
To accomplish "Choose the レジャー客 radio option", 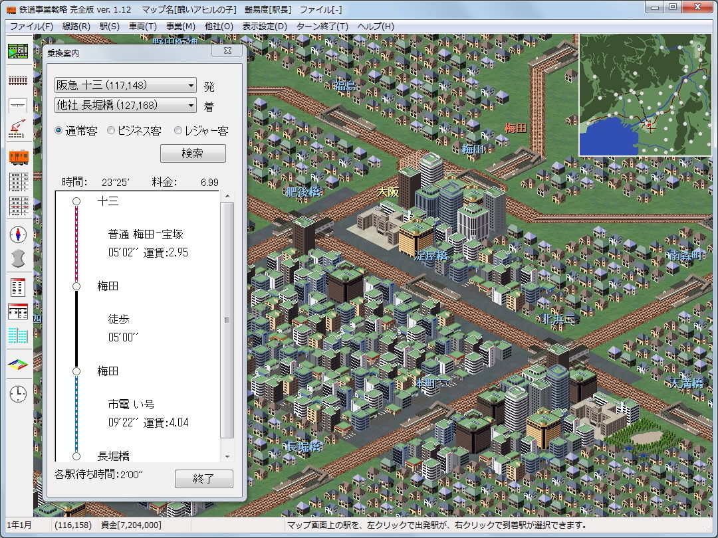I will [178, 131].
